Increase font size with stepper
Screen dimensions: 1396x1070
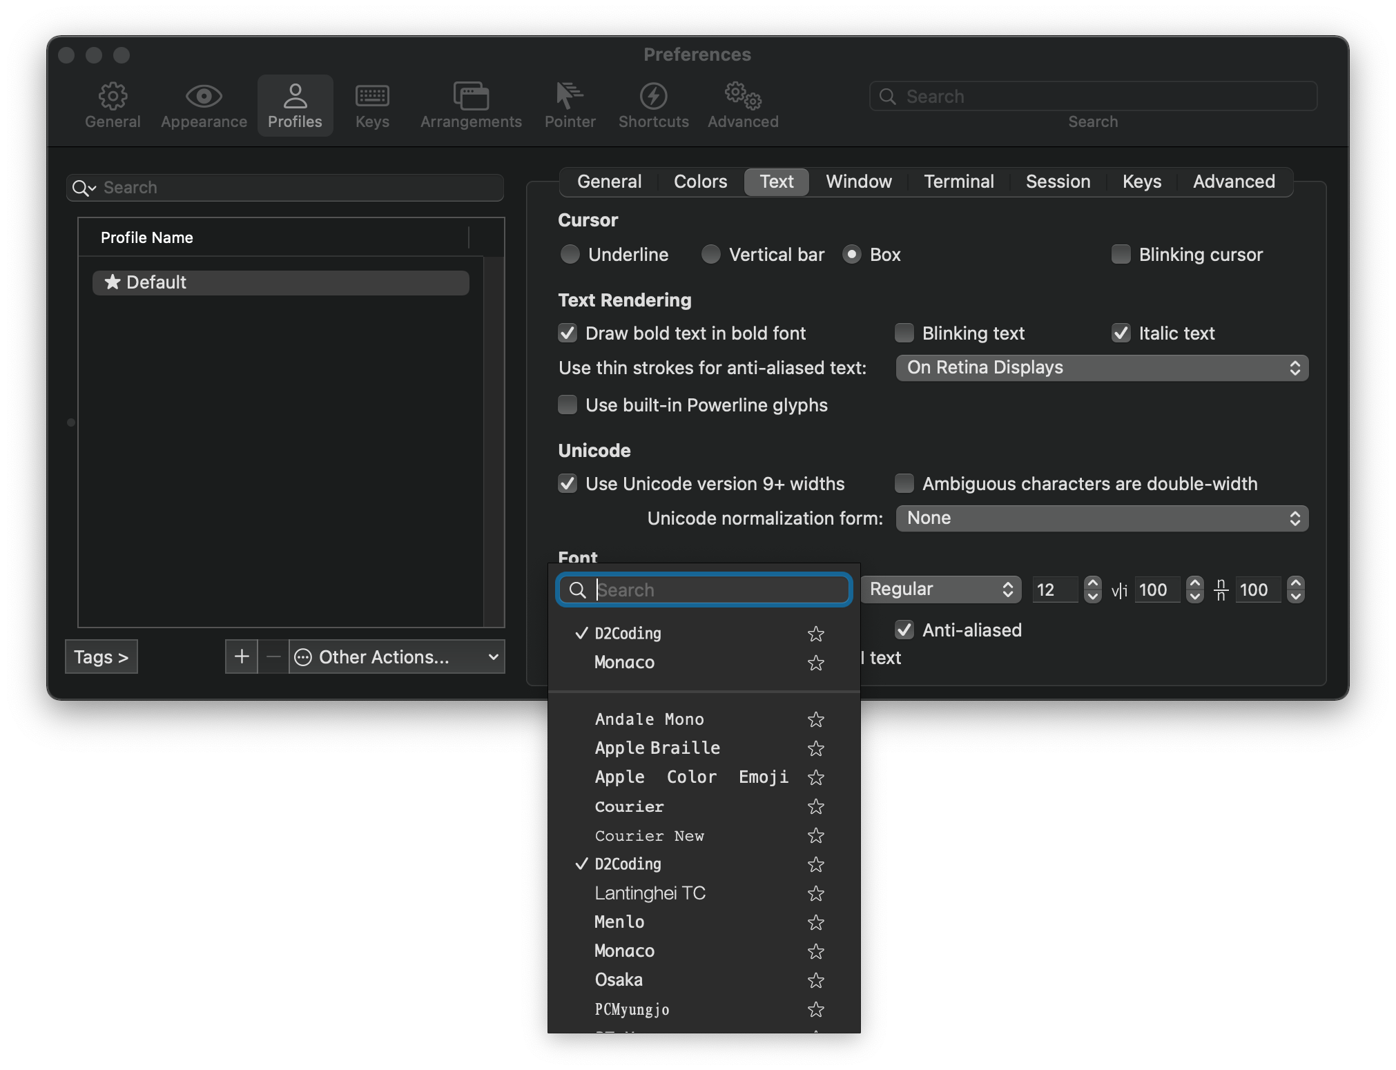1092,583
